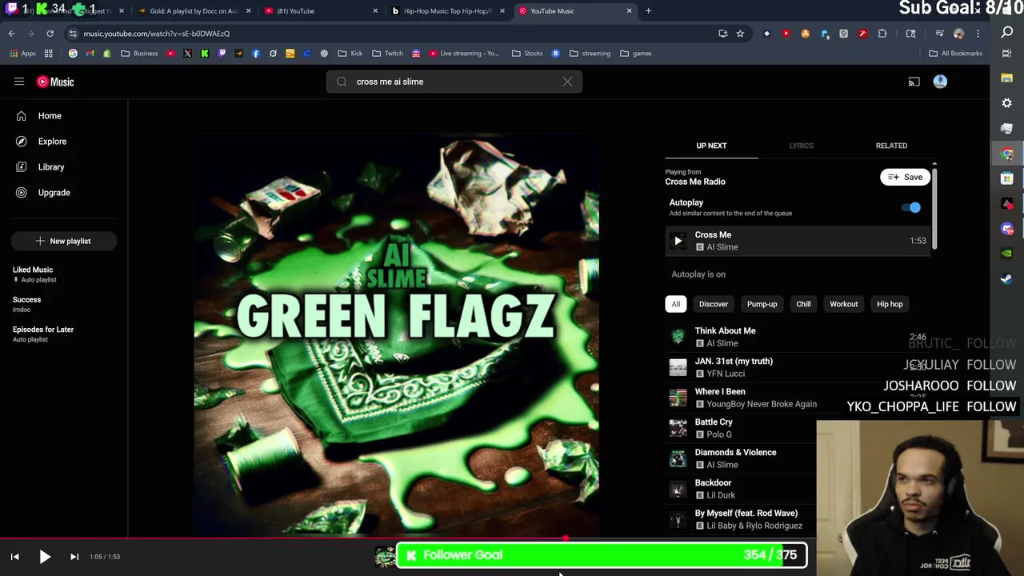The image size is (1024, 576).
Task: Open the Apps bookmarks shortcut
Action: coord(22,54)
